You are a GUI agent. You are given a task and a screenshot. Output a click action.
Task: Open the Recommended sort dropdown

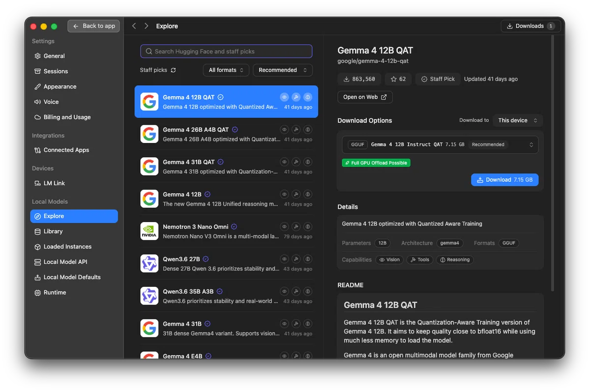click(283, 70)
